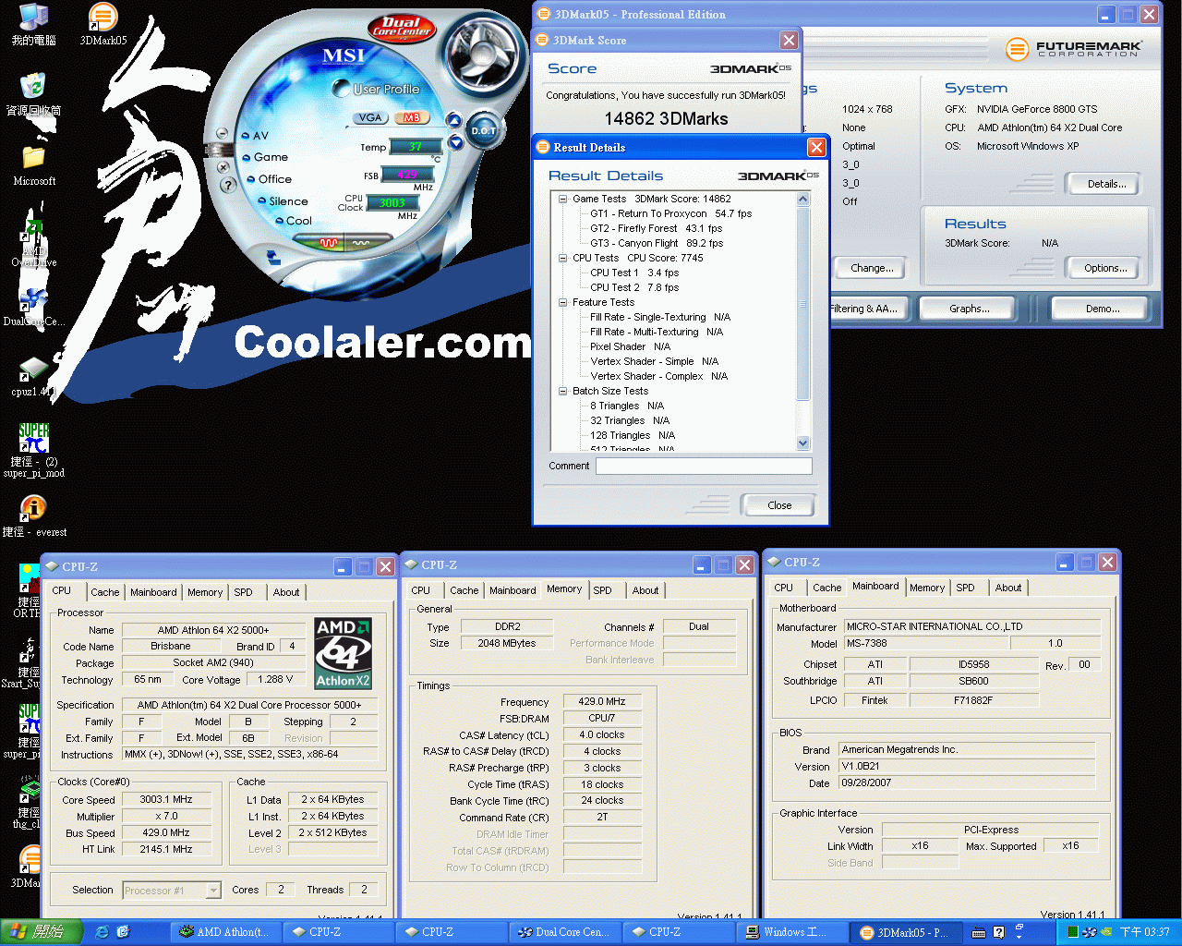Collapse the Feature Tests tree node
The height and width of the screenshot is (946, 1182).
(562, 302)
